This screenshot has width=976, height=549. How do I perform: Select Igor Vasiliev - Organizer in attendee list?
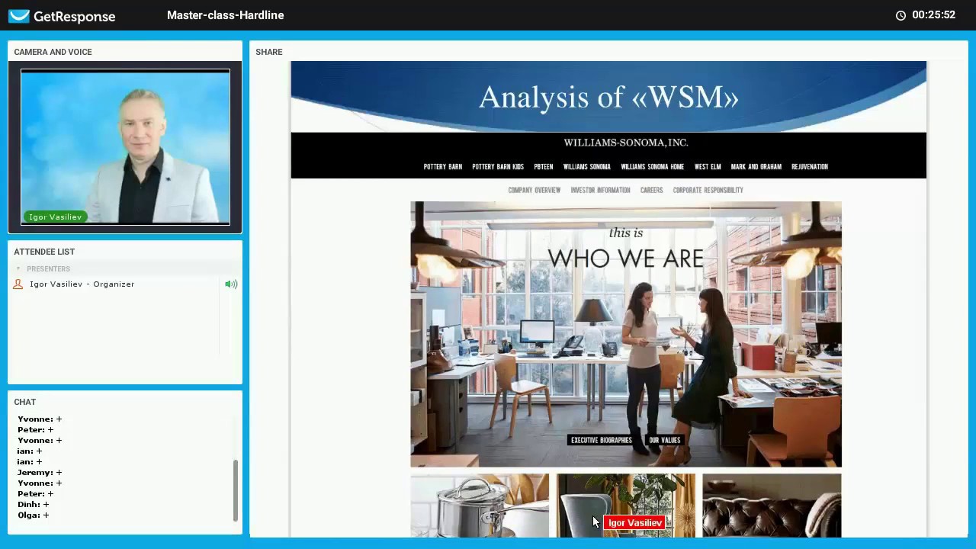click(82, 284)
